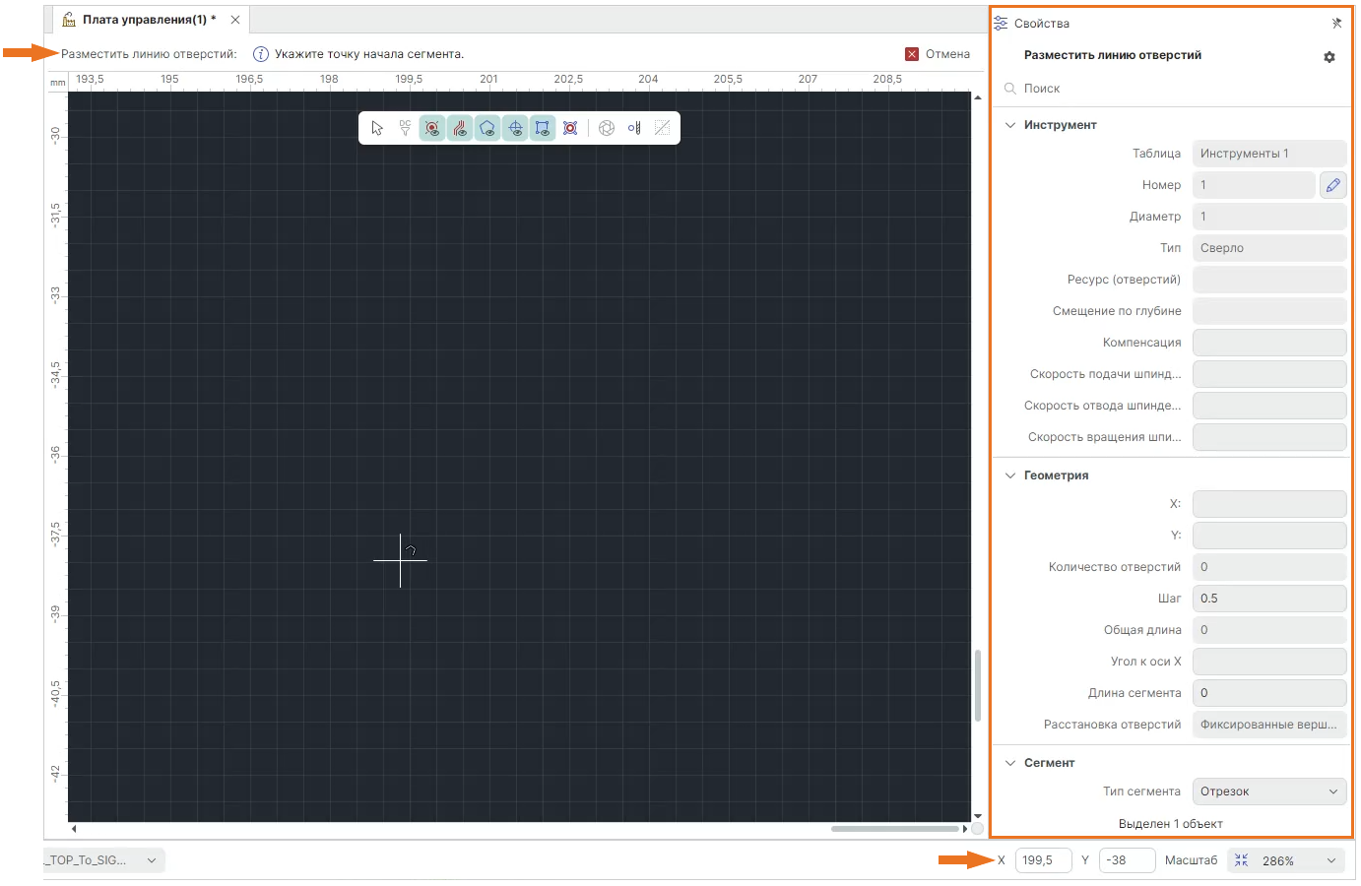The height and width of the screenshot is (886, 1361).
Task: Toggle visibility of polygon outlines
Action: click(x=487, y=128)
